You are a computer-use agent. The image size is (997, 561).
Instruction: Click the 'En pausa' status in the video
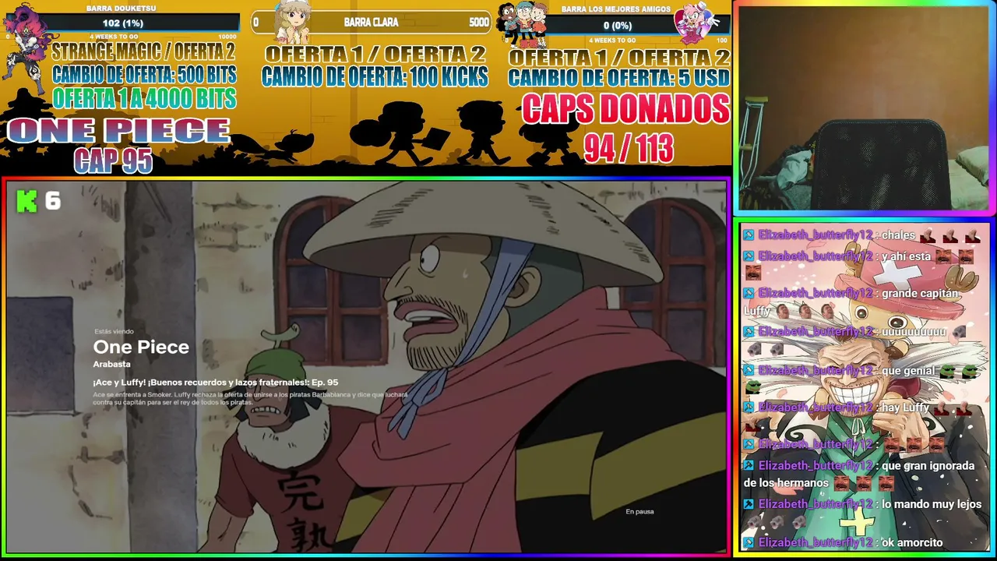click(x=639, y=512)
